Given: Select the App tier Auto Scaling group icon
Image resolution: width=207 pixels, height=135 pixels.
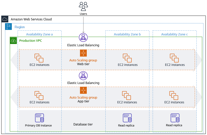Looking at the screenshot, I should point(83,90).
